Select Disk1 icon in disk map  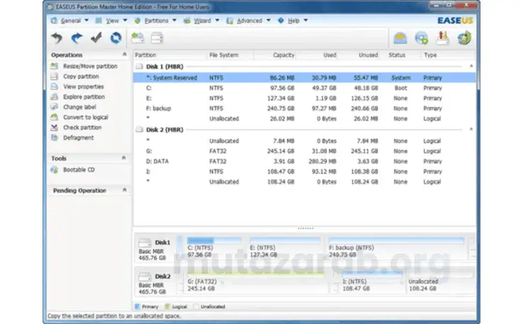[x=145, y=243]
